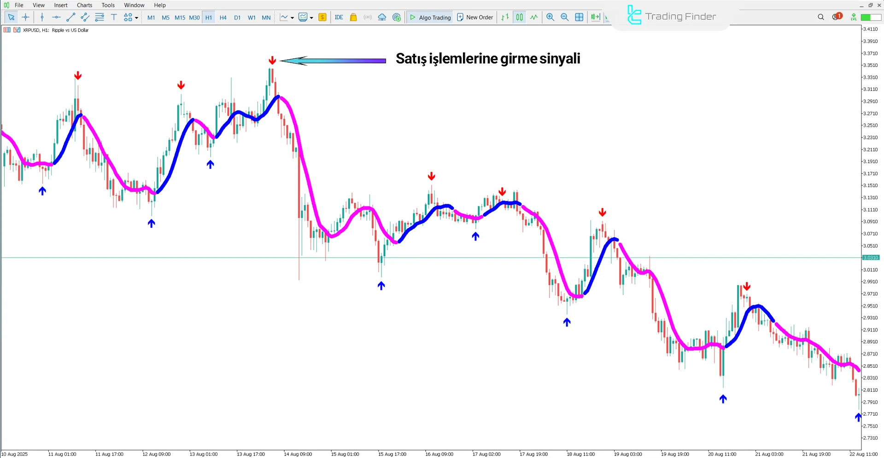
Task: Toggle Algo Trading on or off
Action: pos(429,17)
